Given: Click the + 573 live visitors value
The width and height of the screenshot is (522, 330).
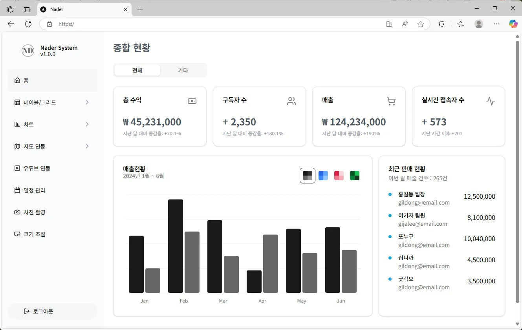Looking at the screenshot, I should point(434,122).
